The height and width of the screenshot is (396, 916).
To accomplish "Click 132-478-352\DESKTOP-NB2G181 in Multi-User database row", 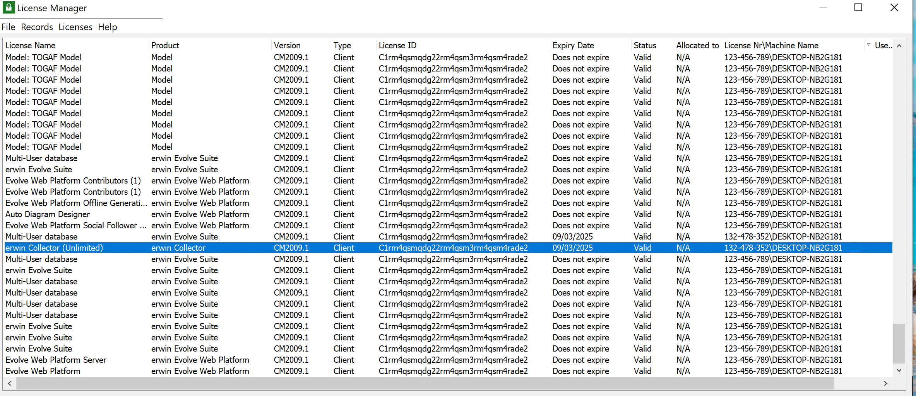I will [783, 236].
